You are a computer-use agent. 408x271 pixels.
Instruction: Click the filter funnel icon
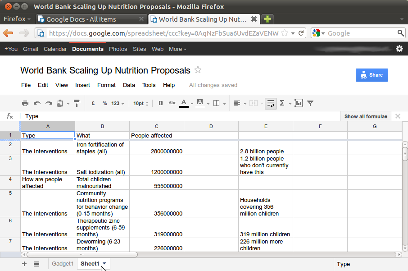pyautogui.click(x=310, y=103)
